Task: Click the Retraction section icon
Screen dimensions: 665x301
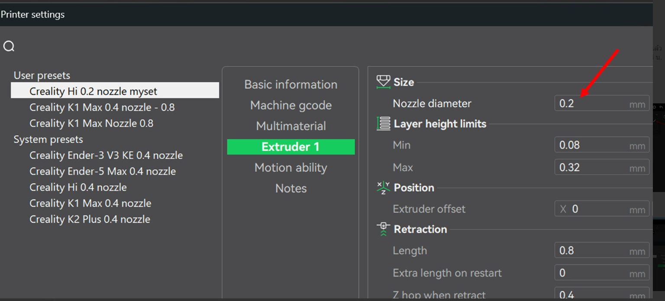Action: pyautogui.click(x=383, y=229)
